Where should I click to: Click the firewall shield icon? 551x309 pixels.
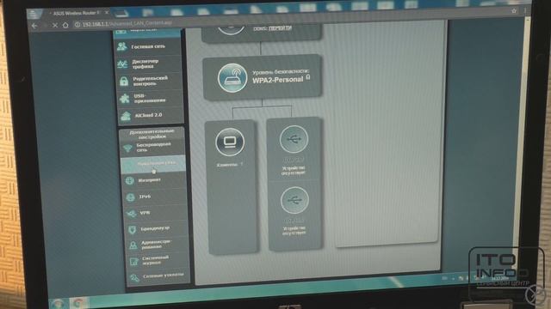tap(132, 230)
